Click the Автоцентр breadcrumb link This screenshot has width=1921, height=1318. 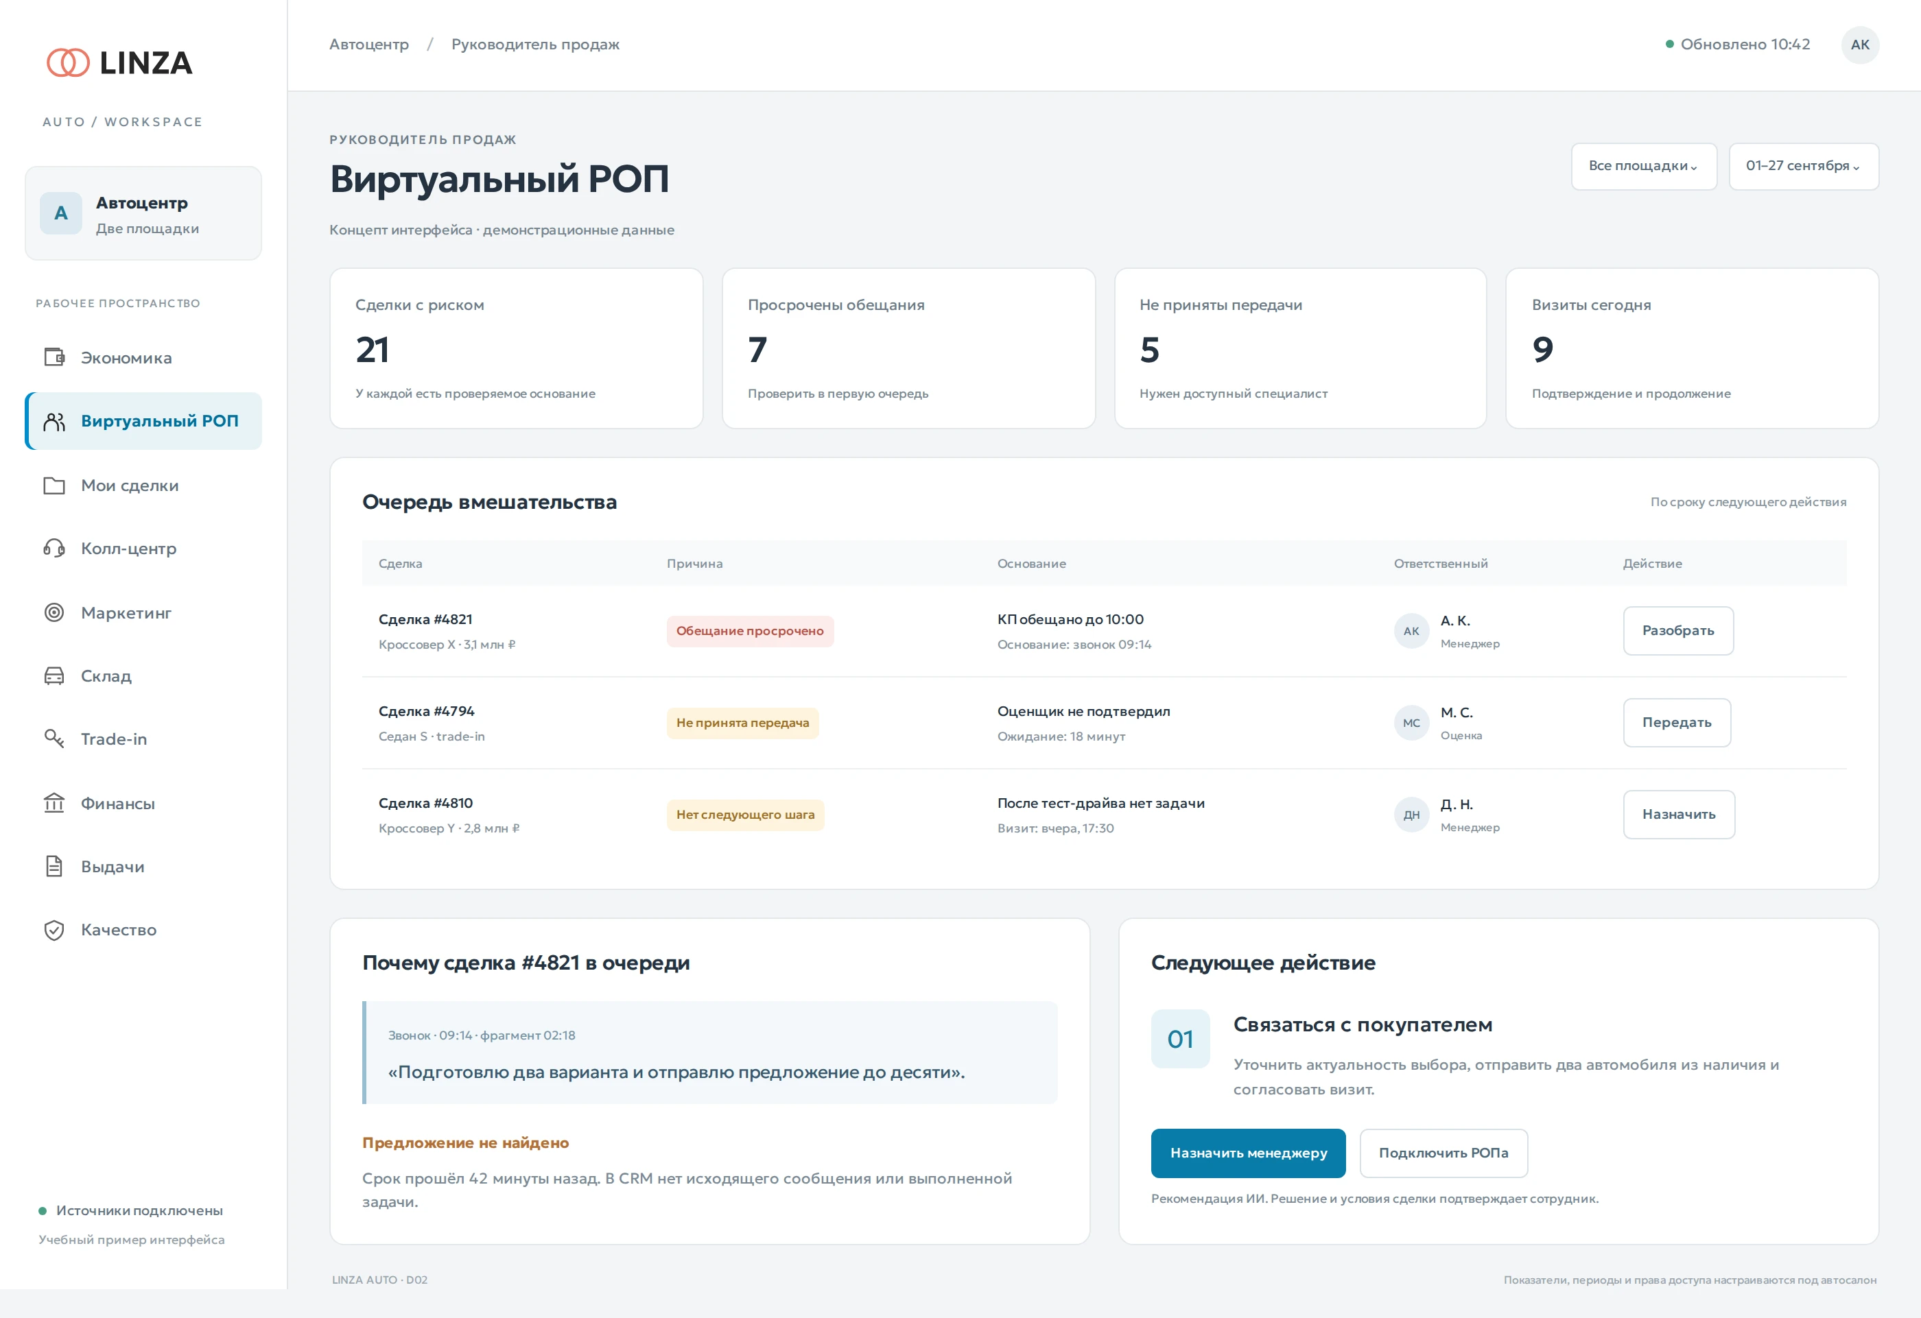[368, 45]
